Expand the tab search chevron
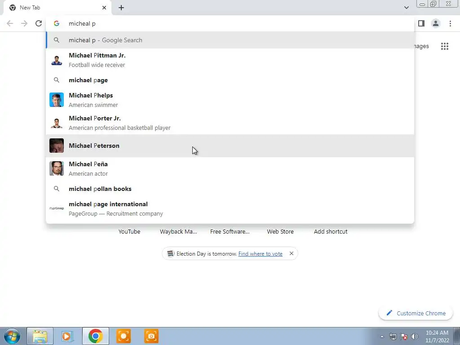Viewport: 460px width, 345px height. click(406, 8)
